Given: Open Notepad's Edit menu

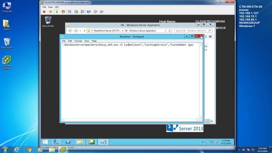Looking at the screenshot, I should click(70, 41).
